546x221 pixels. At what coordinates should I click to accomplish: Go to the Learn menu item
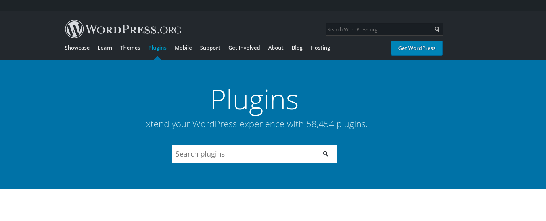tap(105, 48)
